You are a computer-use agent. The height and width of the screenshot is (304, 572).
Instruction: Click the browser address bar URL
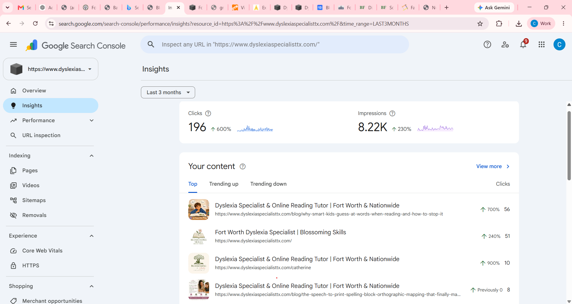click(234, 24)
